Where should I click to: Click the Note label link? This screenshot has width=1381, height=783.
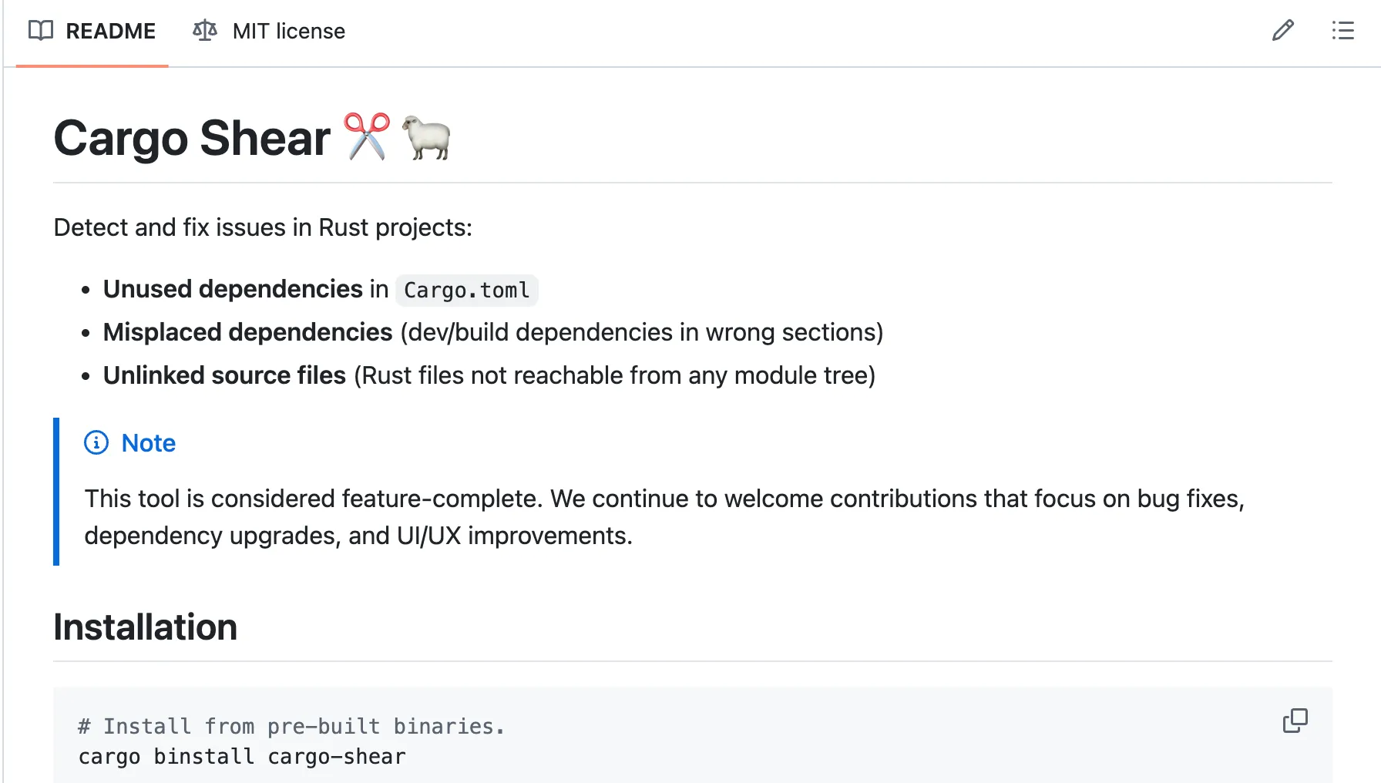[x=148, y=443]
